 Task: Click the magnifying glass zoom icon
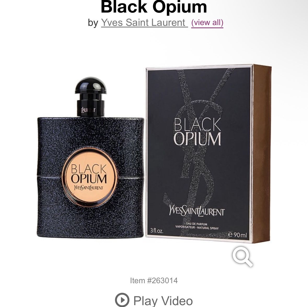click(x=243, y=257)
